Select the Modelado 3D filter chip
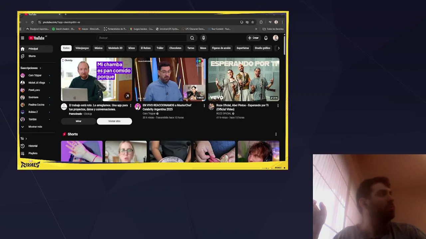 pos(115,48)
